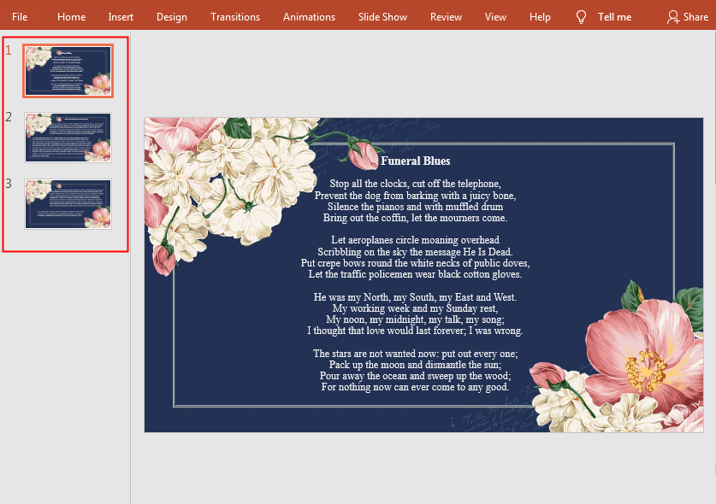This screenshot has width=716, height=504.
Task: Click the line 'Let the traffic policemen wear black cotton gloves.'
Action: (415, 274)
